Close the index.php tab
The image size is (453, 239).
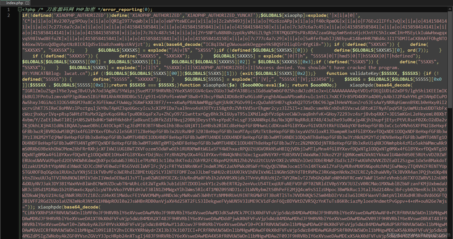pos(27,3)
